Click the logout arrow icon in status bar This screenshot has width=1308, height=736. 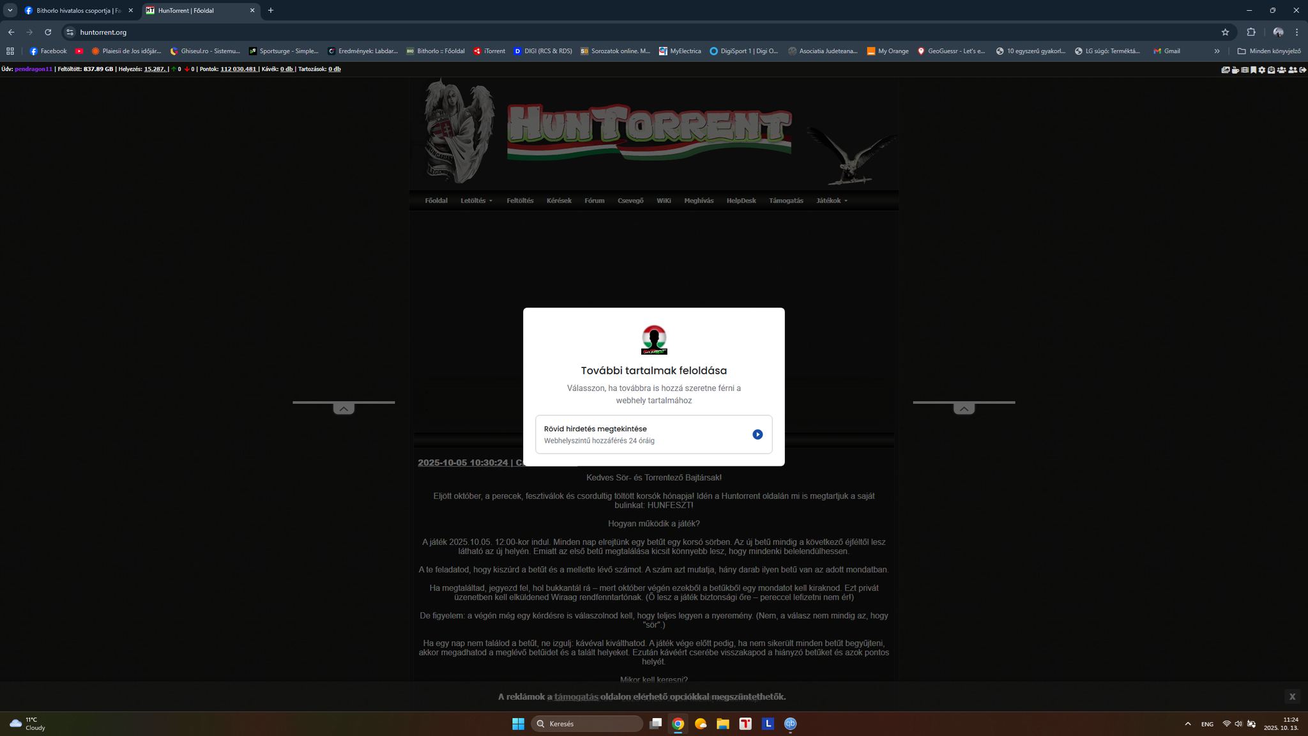tap(1303, 70)
